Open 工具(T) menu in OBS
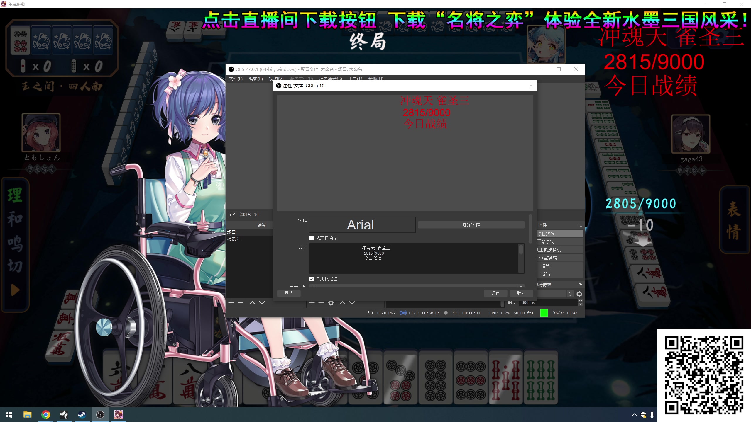Image resolution: width=751 pixels, height=422 pixels. [x=355, y=79]
